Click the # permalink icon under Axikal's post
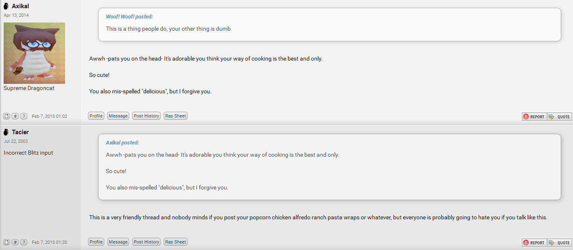 click(x=15, y=116)
